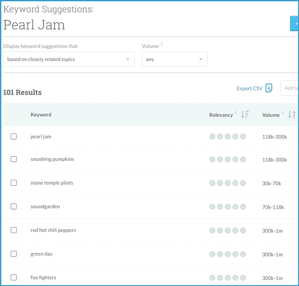Click the Export CSV download icon

point(269,88)
